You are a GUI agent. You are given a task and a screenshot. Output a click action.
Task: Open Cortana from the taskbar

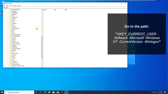36,92
